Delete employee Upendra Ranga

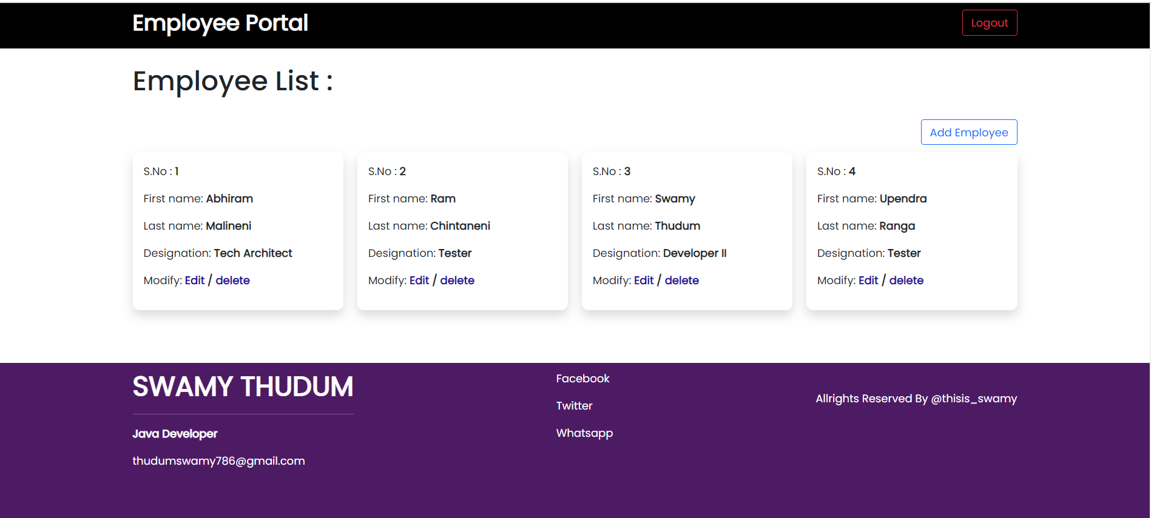(x=906, y=281)
